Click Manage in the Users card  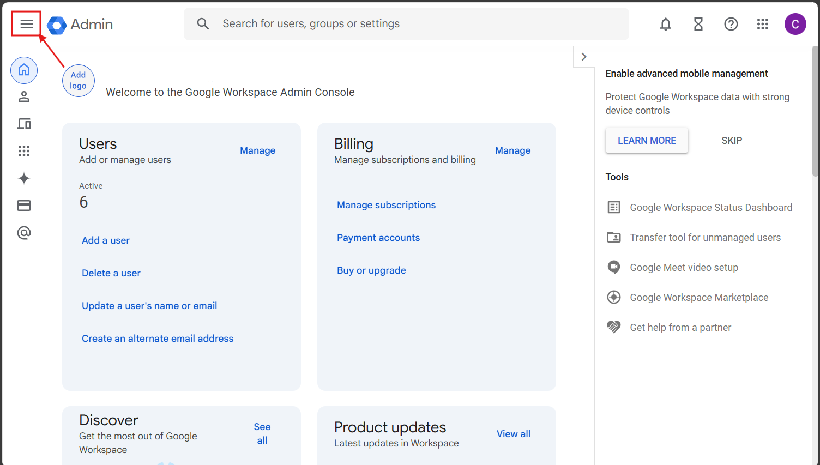coord(258,150)
